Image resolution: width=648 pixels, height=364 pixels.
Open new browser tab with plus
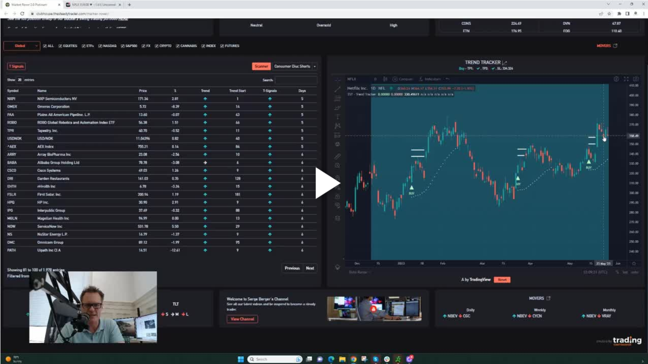click(x=129, y=5)
